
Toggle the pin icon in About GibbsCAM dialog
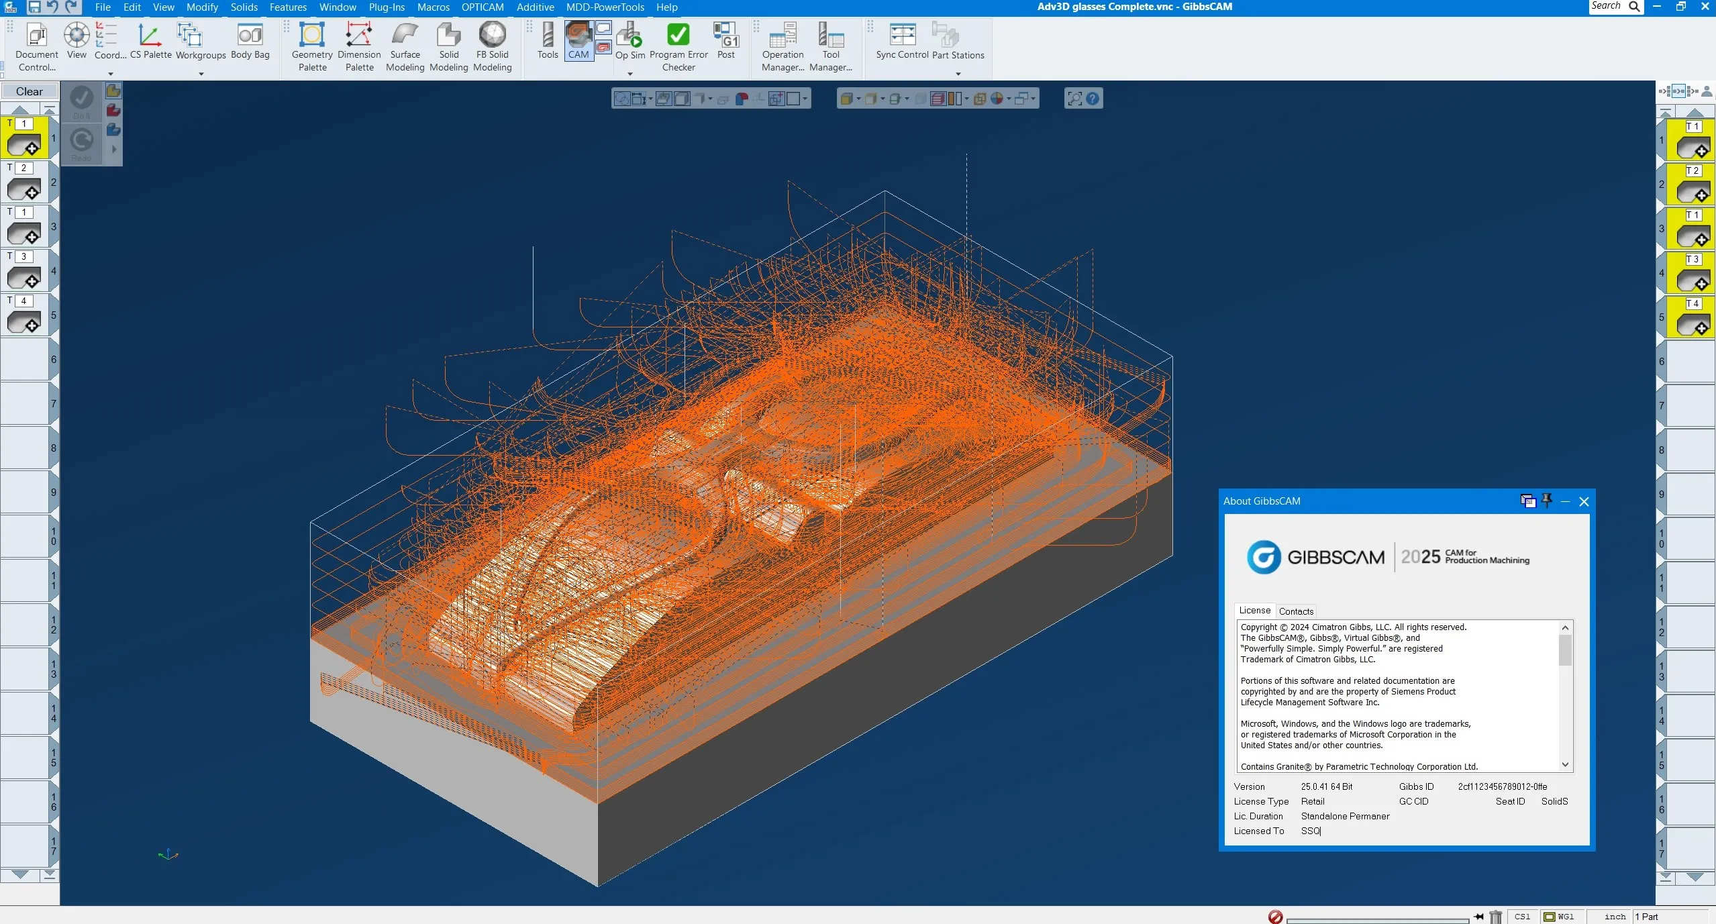click(1547, 501)
